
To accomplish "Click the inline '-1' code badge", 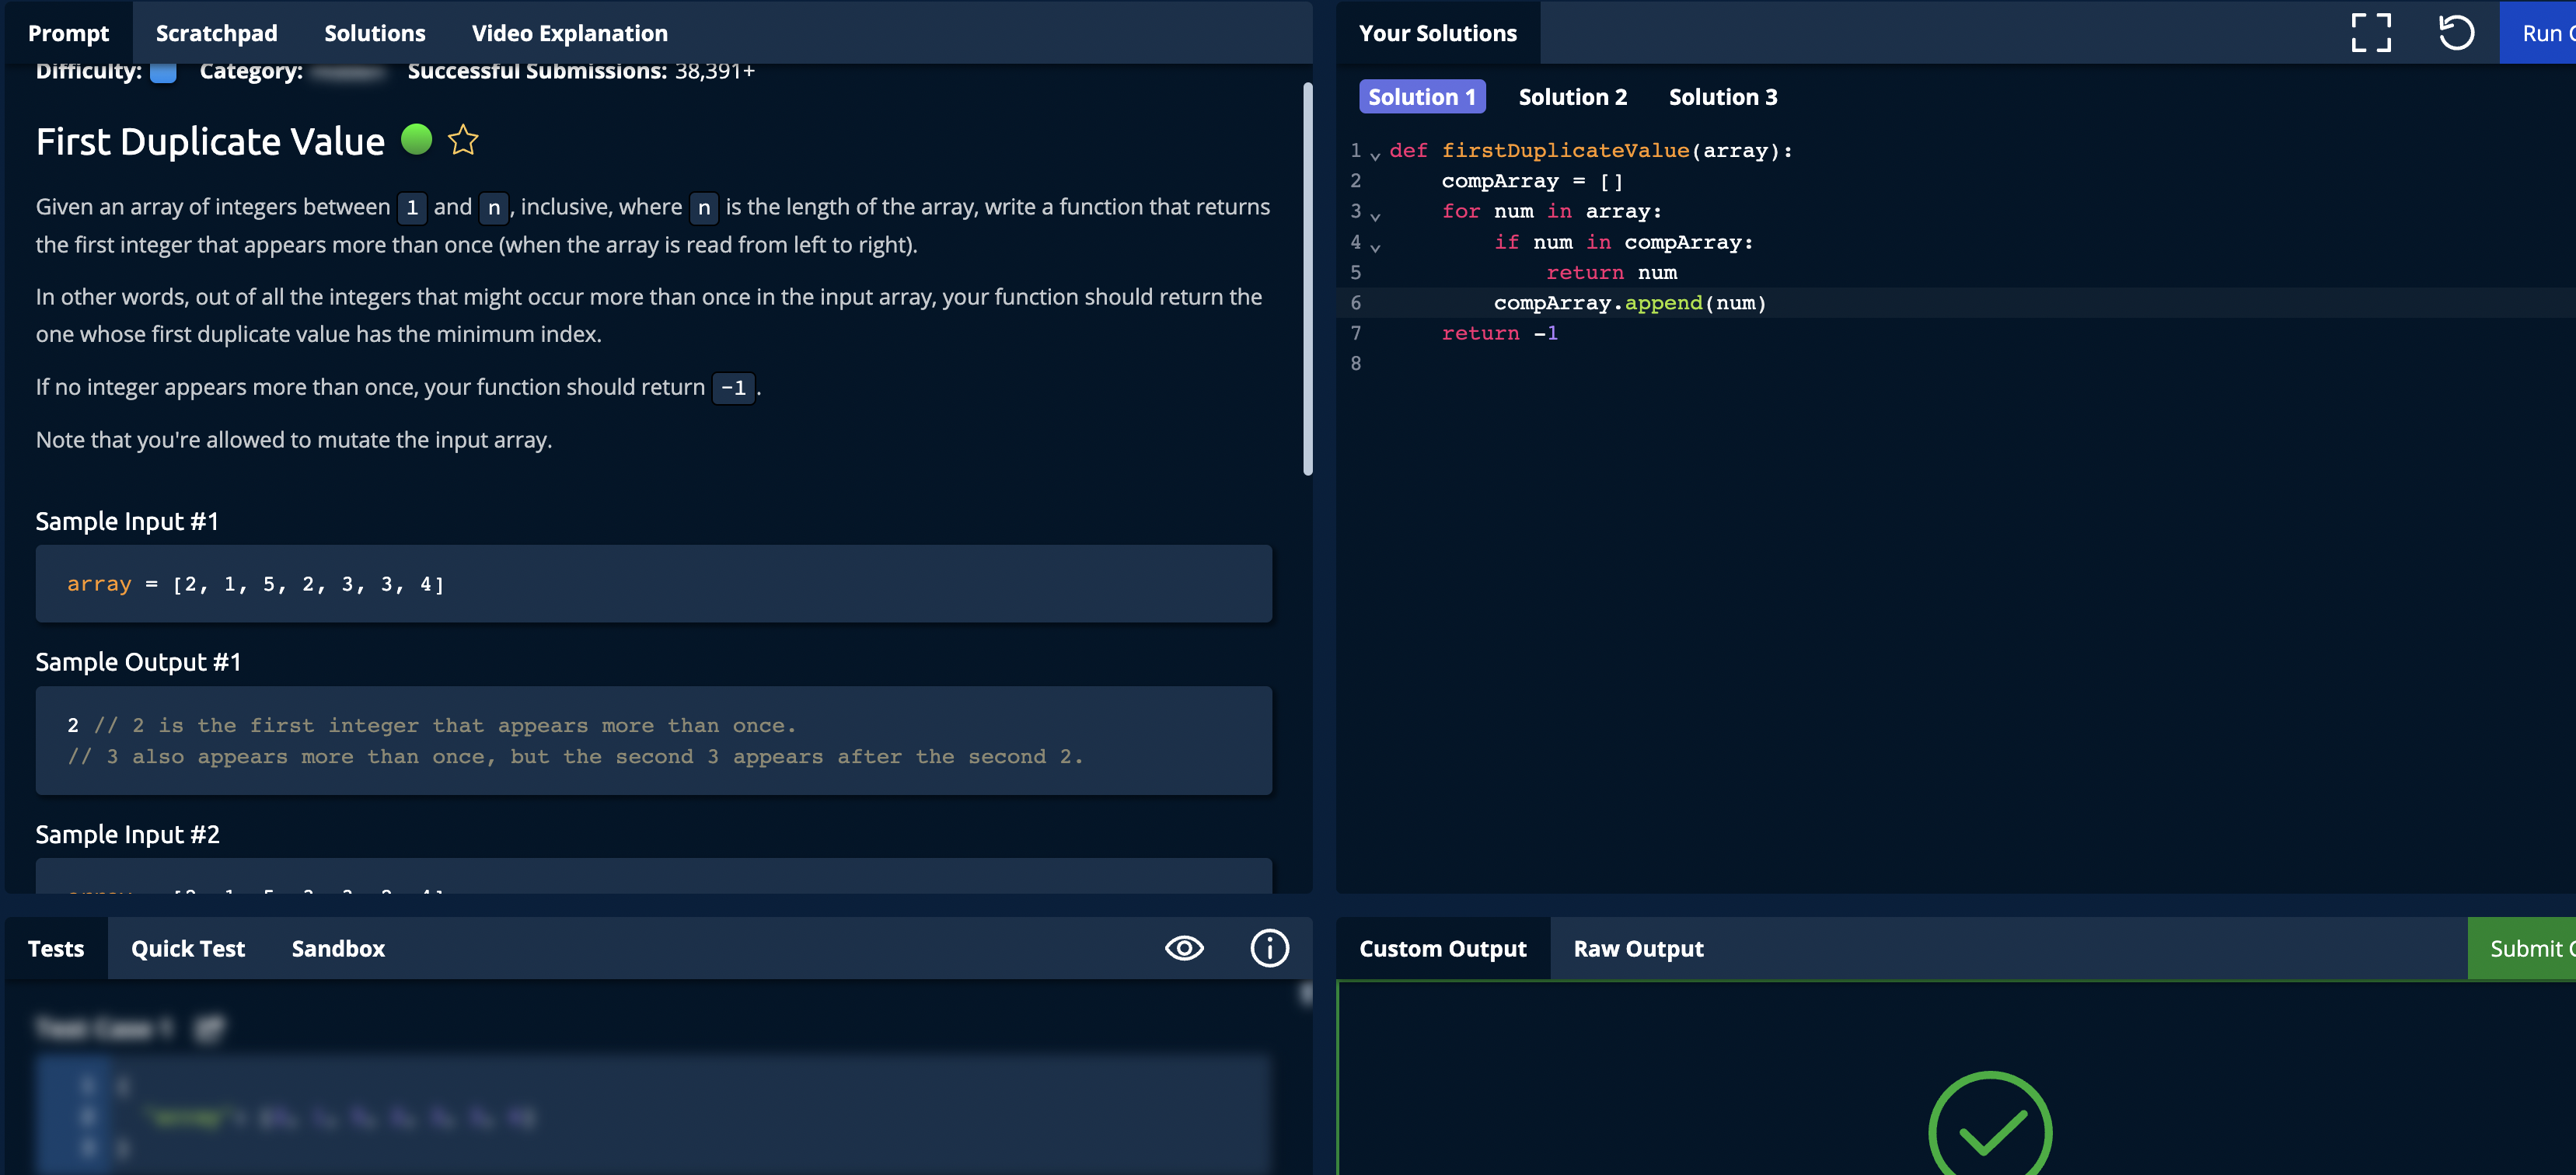I will coord(733,387).
